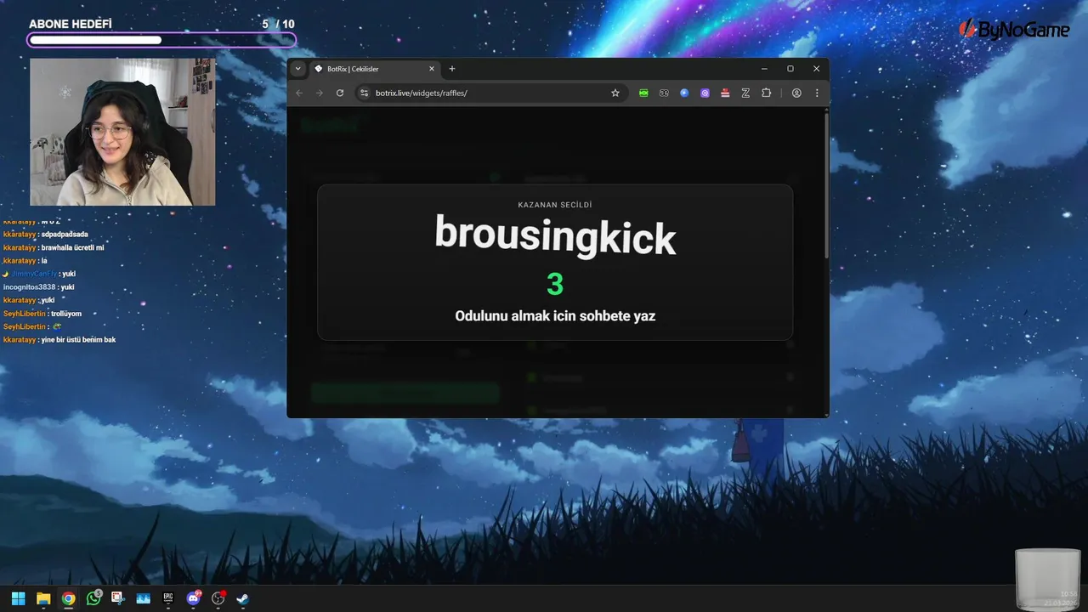Click the webcam video overlay

pyautogui.click(x=122, y=132)
